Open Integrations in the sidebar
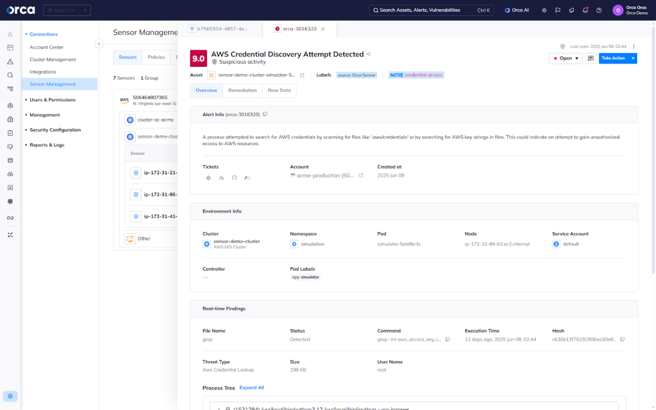 click(x=43, y=72)
